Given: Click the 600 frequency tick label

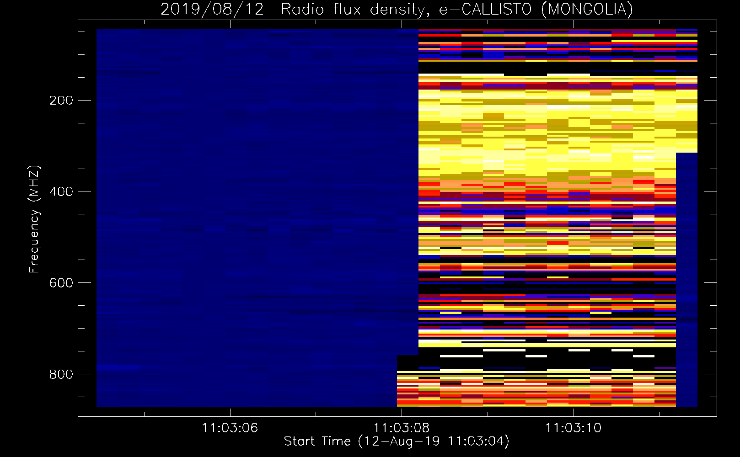Looking at the screenshot, I should click(x=61, y=283).
